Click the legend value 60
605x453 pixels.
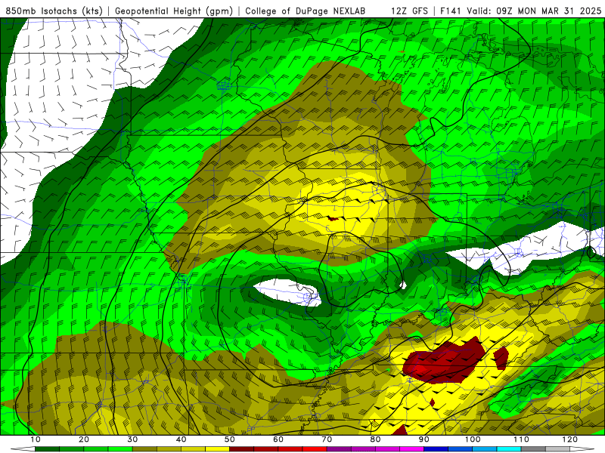(278, 439)
